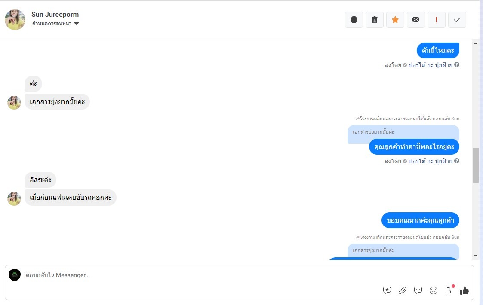The image size is (483, 305).
Task: Click the chat scrollbar thumb
Action: pos(476,165)
